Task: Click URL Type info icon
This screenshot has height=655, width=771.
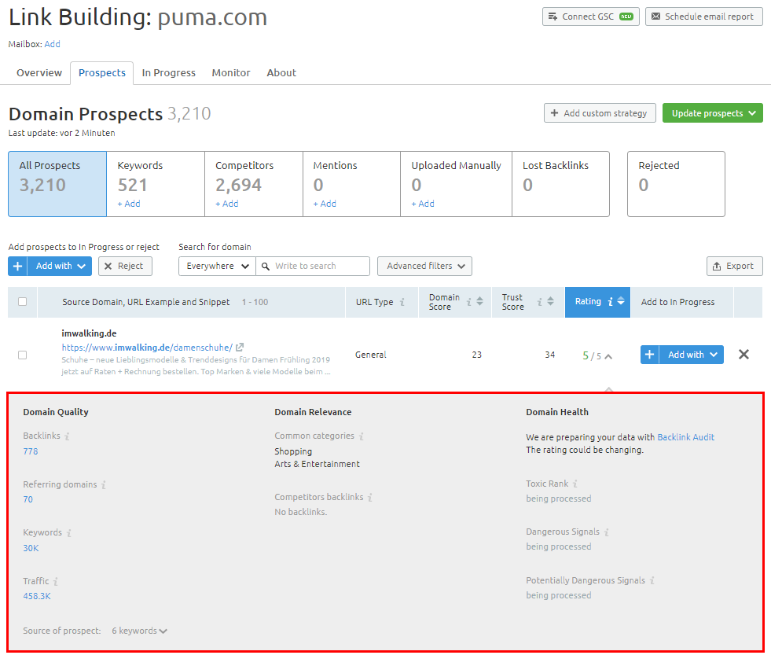Action: click(x=402, y=302)
